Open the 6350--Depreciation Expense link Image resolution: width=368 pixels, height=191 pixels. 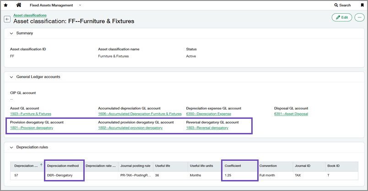click(208, 114)
